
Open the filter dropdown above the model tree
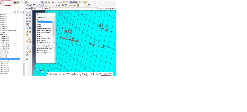click(x=14, y=12)
